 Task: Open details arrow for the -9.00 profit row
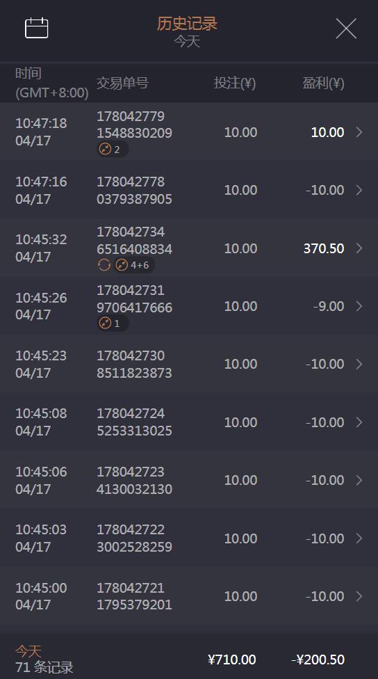tap(359, 306)
